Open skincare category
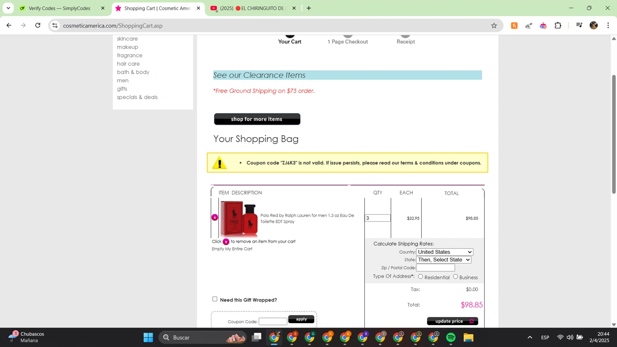 pos(128,39)
